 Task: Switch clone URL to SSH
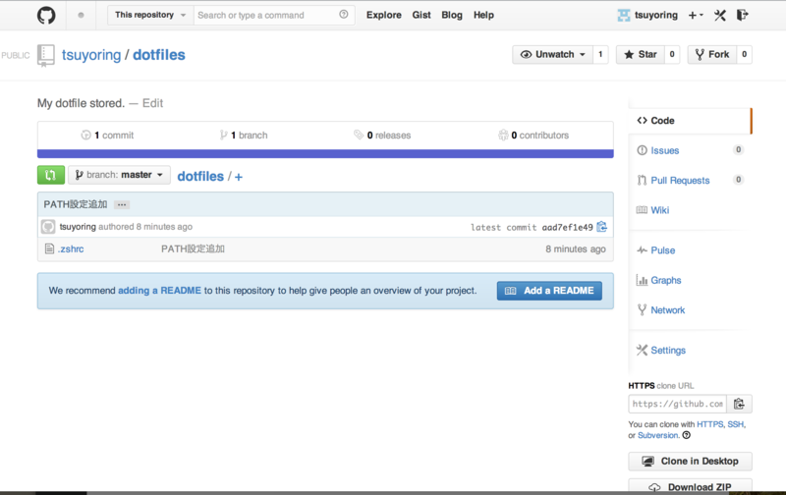click(735, 424)
